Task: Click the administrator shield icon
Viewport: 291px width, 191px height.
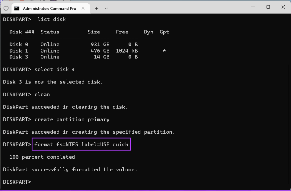Action: (x=6, y=8)
